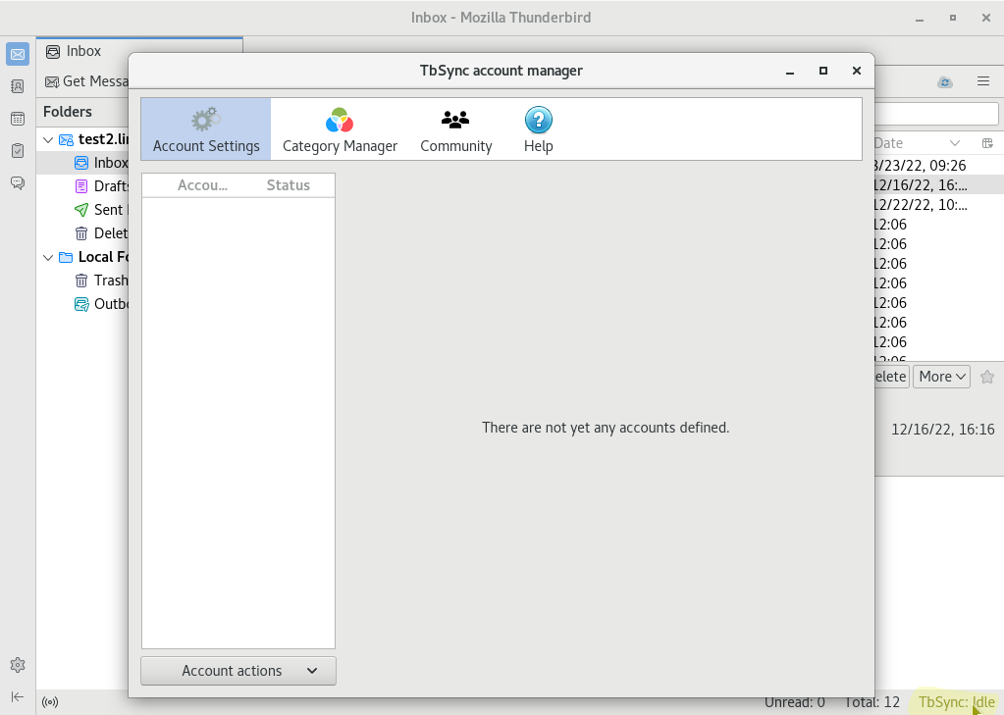
Task: Open Thunderbird settings gear icon
Action: click(18, 665)
